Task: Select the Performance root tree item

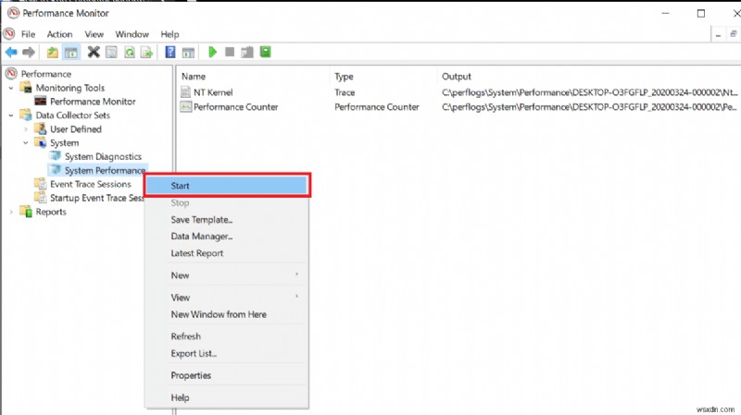Action: [45, 74]
